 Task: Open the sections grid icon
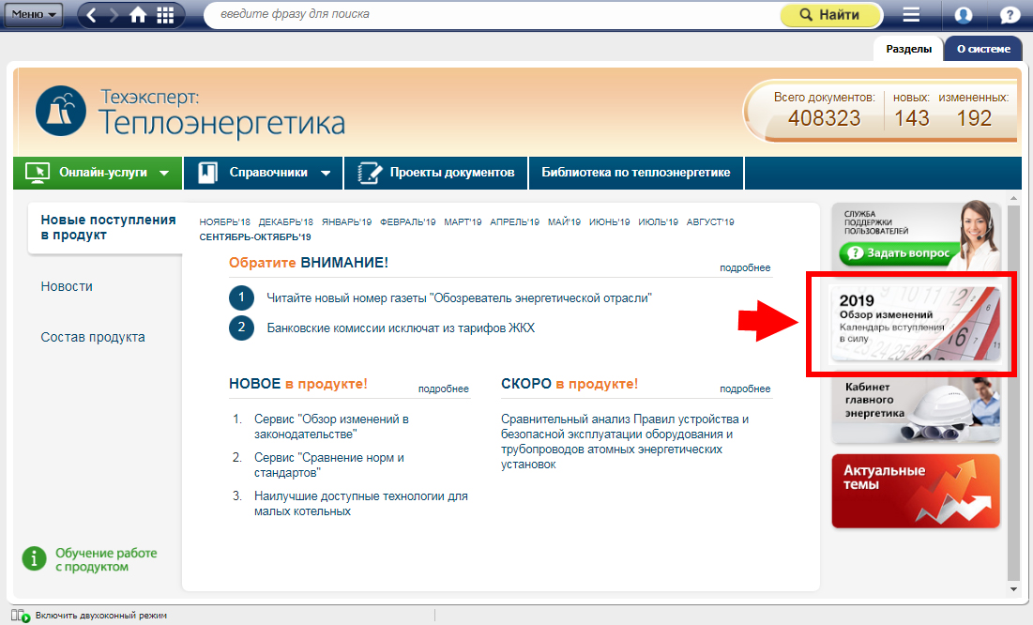pyautogui.click(x=165, y=15)
